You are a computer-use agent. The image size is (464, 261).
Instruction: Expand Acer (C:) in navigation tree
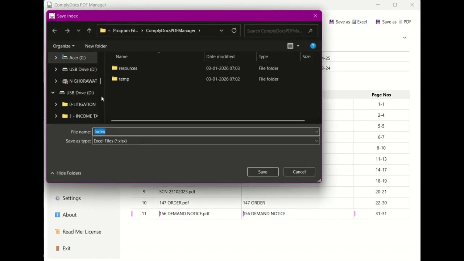click(x=56, y=58)
